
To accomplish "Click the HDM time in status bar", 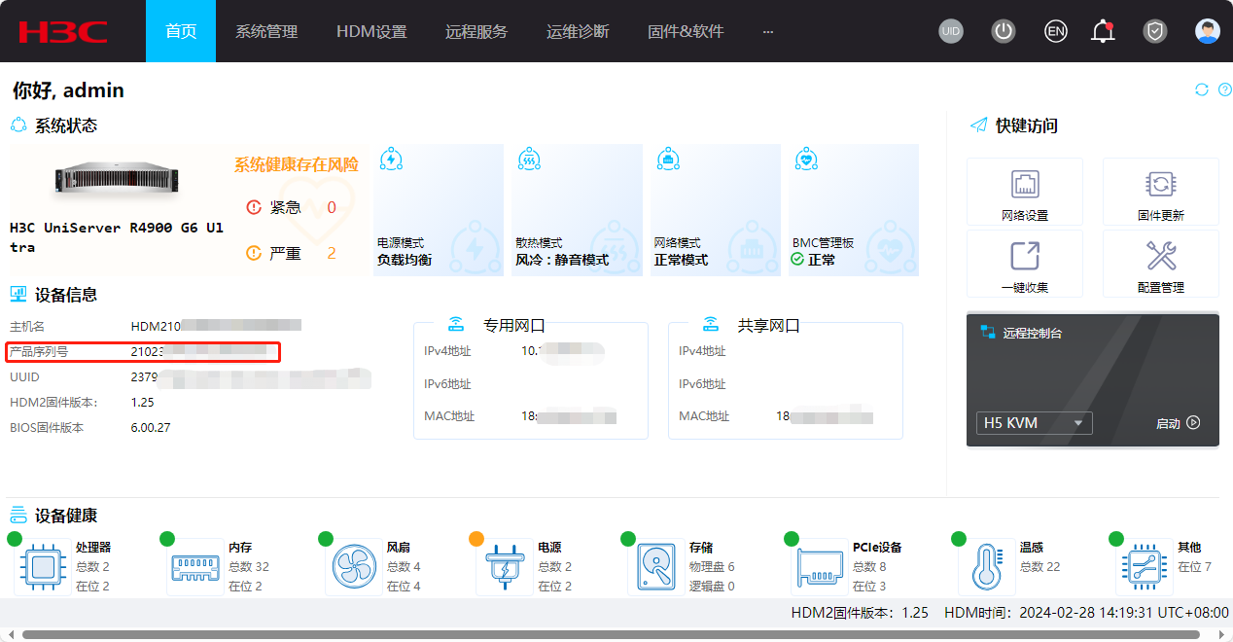I will [x=1086, y=613].
